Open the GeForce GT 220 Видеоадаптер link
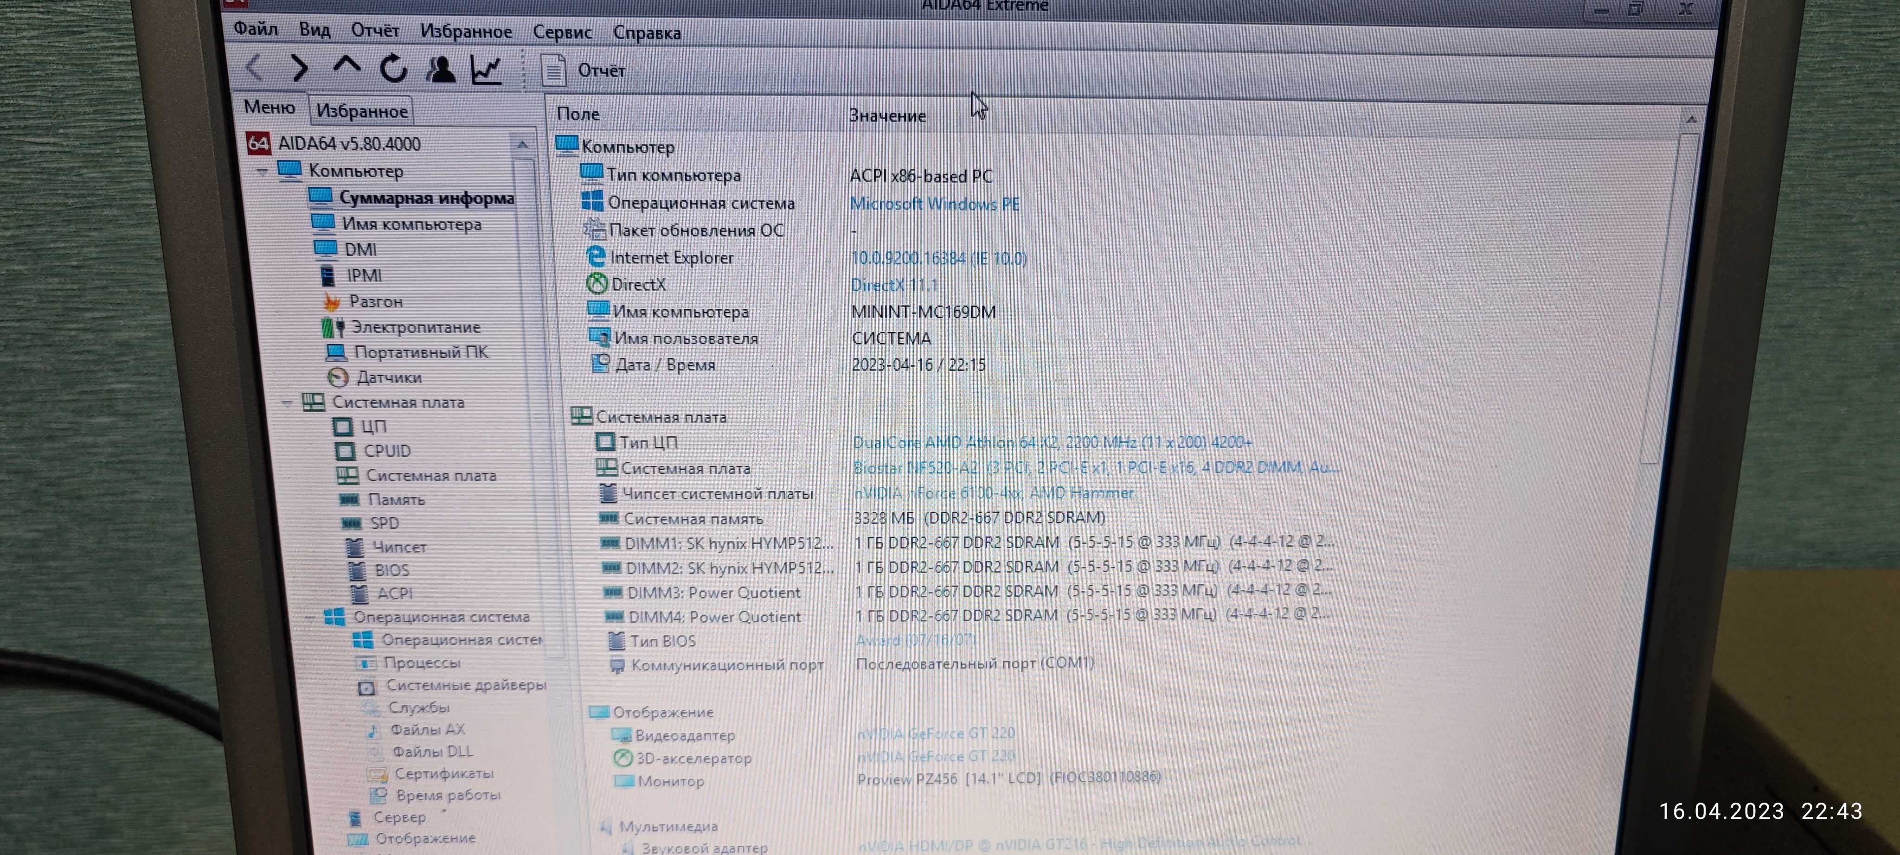The image size is (1900, 855). coord(936,734)
